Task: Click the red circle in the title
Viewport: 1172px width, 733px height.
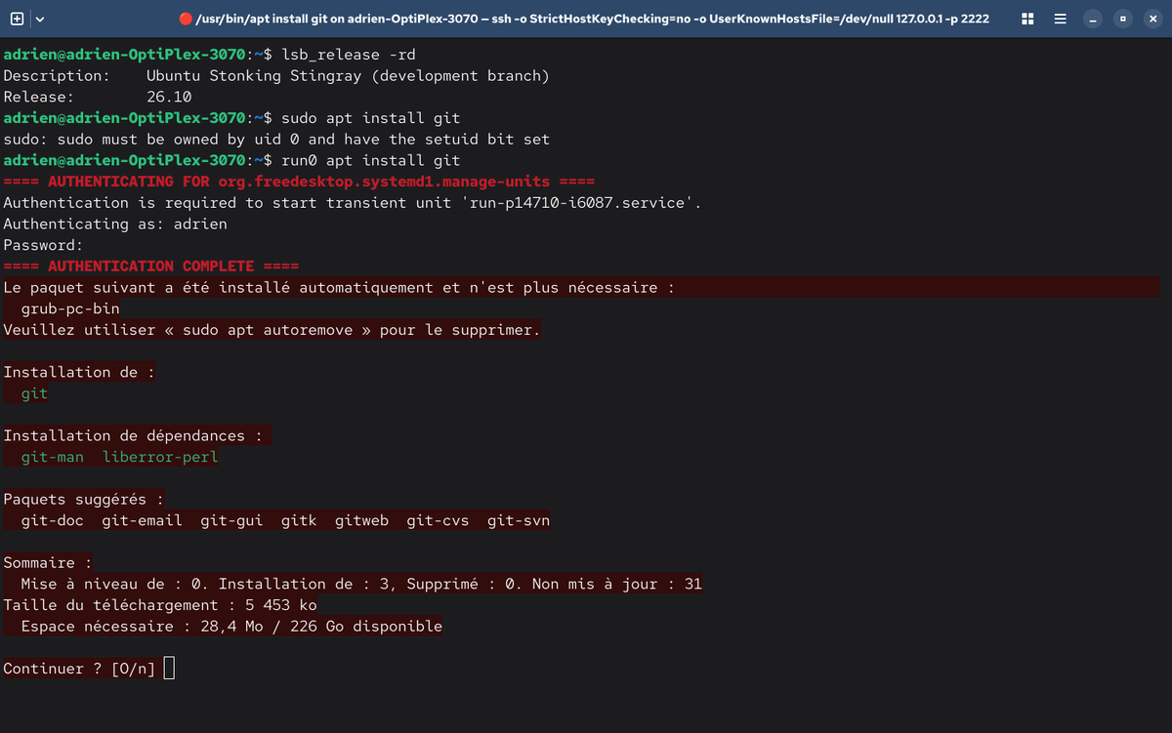Action: pyautogui.click(x=186, y=19)
